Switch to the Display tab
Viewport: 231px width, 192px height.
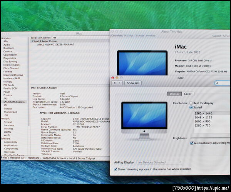(x=174, y=94)
